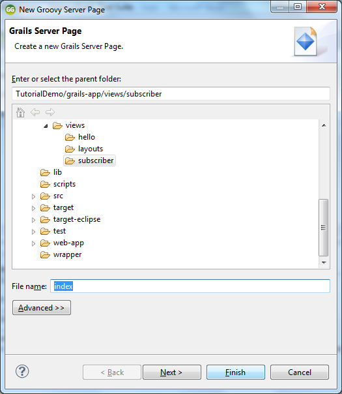
Task: Expand the src folder node
Action: (x=33, y=196)
